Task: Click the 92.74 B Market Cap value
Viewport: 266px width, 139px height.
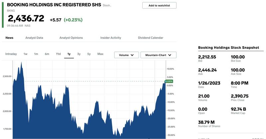Action: click(x=238, y=109)
